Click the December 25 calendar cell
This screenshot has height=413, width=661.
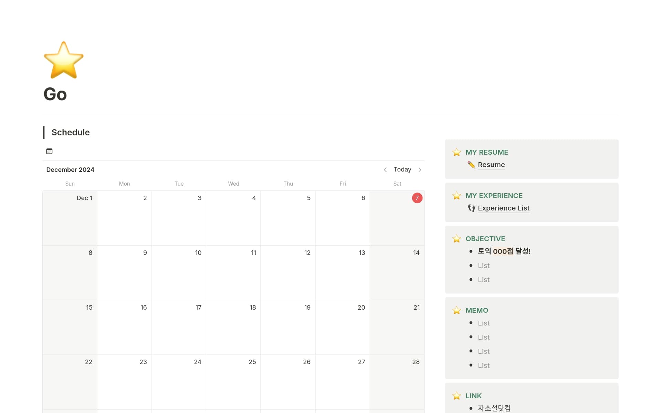[x=233, y=382]
